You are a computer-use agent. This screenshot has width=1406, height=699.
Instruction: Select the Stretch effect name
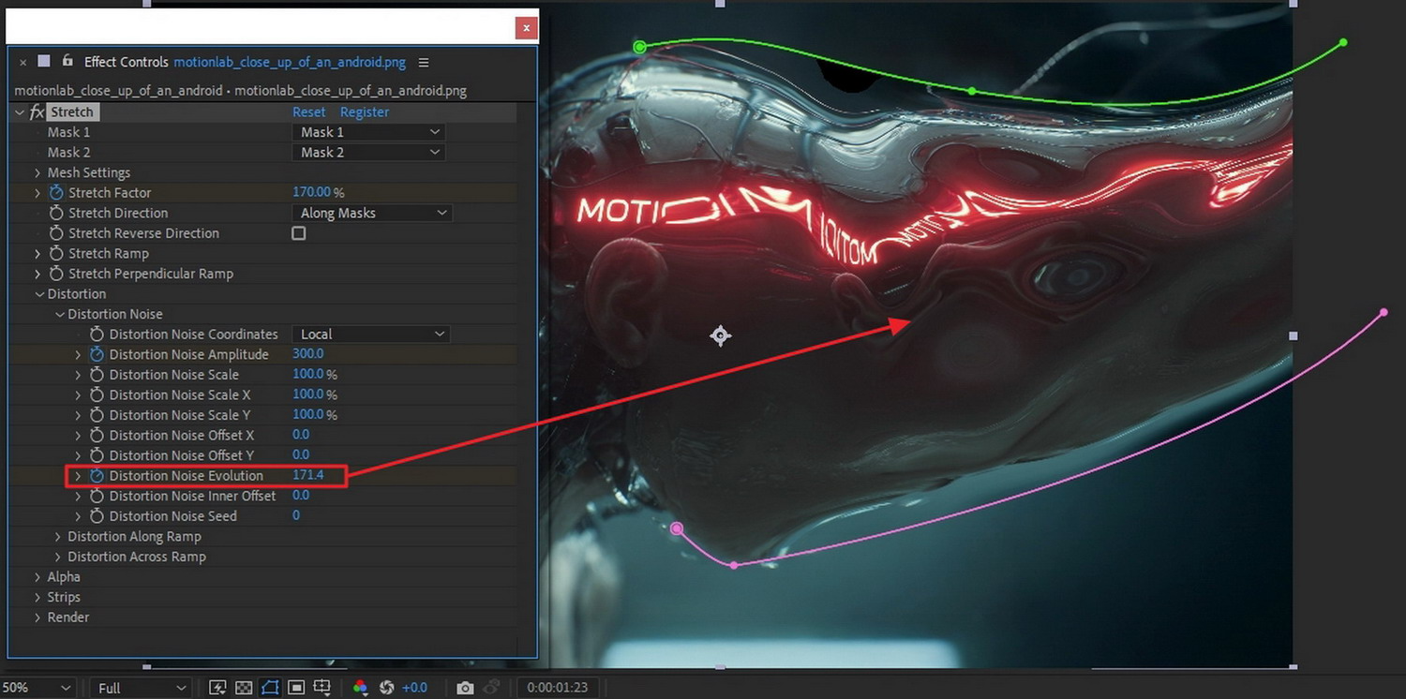[72, 112]
